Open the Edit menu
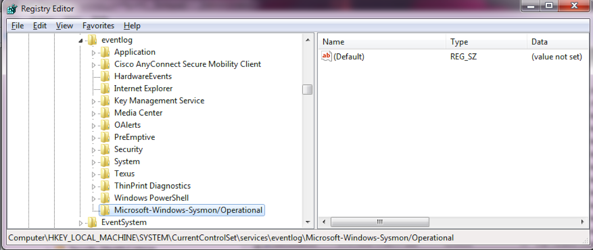The image size is (593, 250). [40, 26]
